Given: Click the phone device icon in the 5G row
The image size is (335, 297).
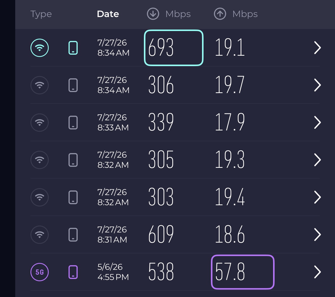Looking at the screenshot, I should pos(73,272).
